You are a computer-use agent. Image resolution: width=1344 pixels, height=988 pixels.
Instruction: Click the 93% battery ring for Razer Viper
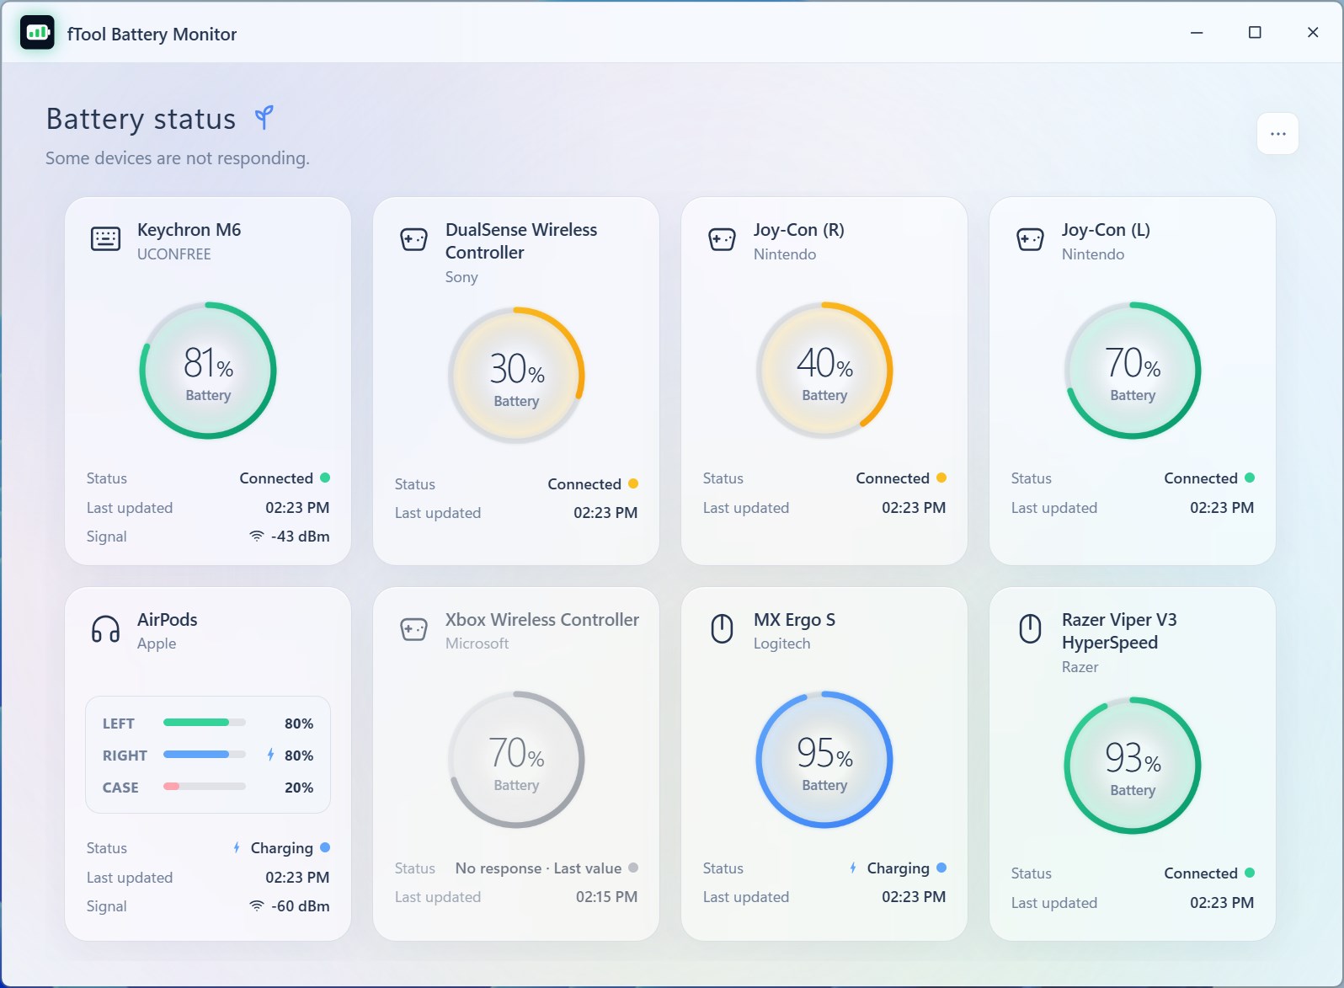[1133, 766]
